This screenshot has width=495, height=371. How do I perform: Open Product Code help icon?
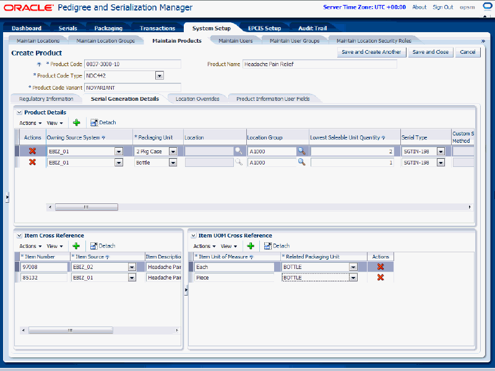pos(39,64)
